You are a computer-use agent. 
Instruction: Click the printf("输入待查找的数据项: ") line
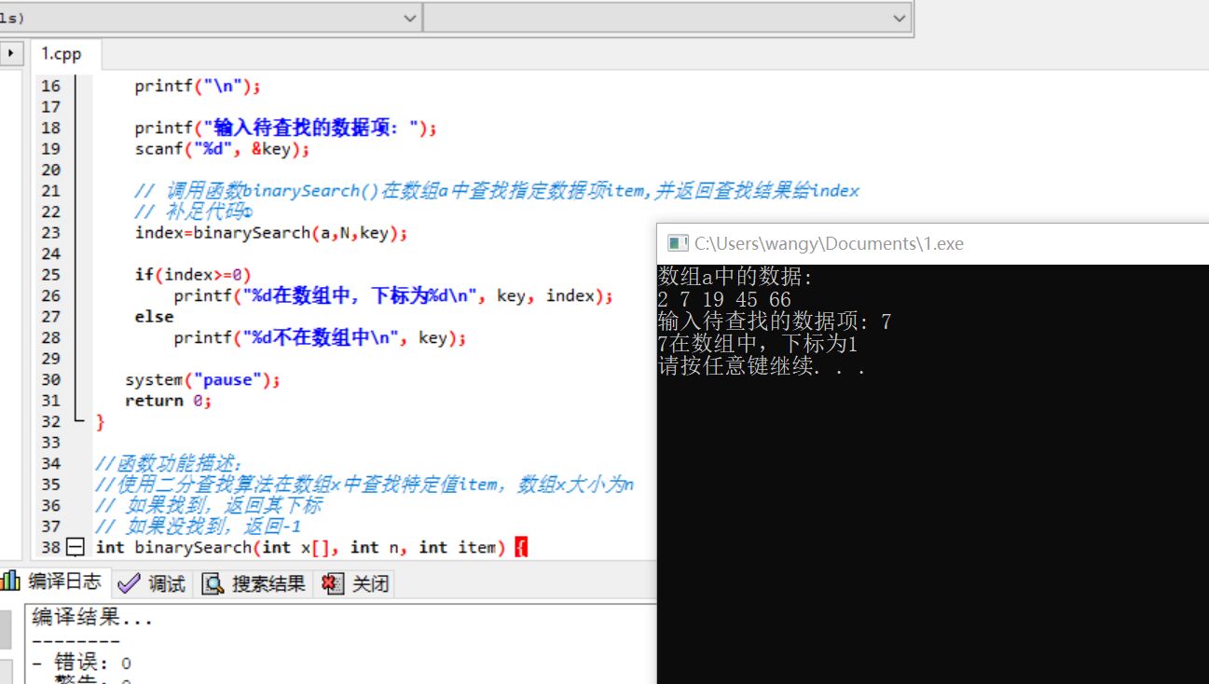pos(285,128)
